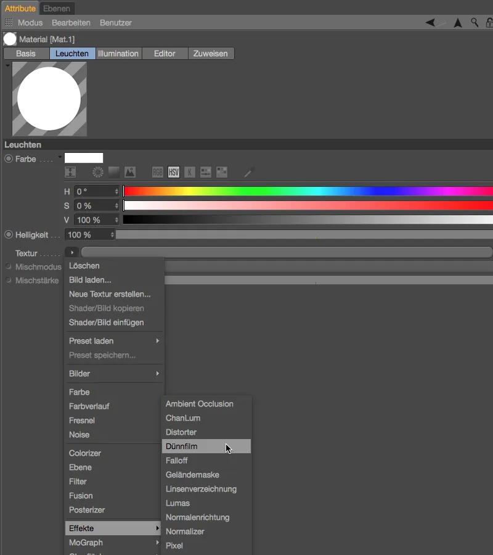
Task: Expand the Farbe disclosure triangle
Action: coord(60,157)
